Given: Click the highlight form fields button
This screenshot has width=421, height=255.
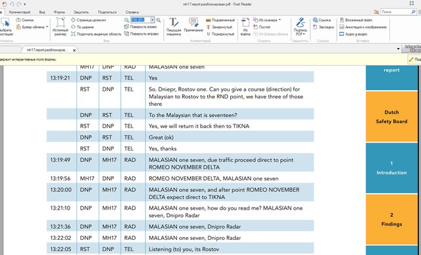Looking at the screenshot, I should [414, 59].
